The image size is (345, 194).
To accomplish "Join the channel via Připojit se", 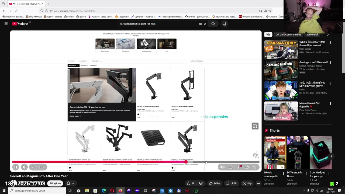I will tap(55, 183).
